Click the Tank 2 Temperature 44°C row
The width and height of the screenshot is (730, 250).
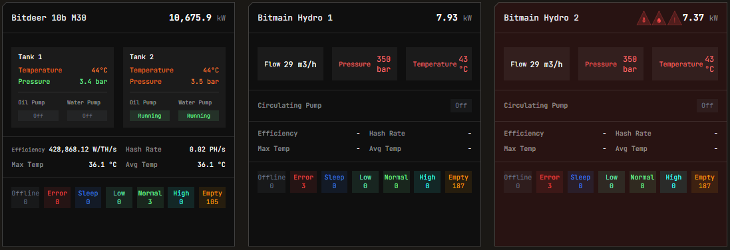coord(174,70)
